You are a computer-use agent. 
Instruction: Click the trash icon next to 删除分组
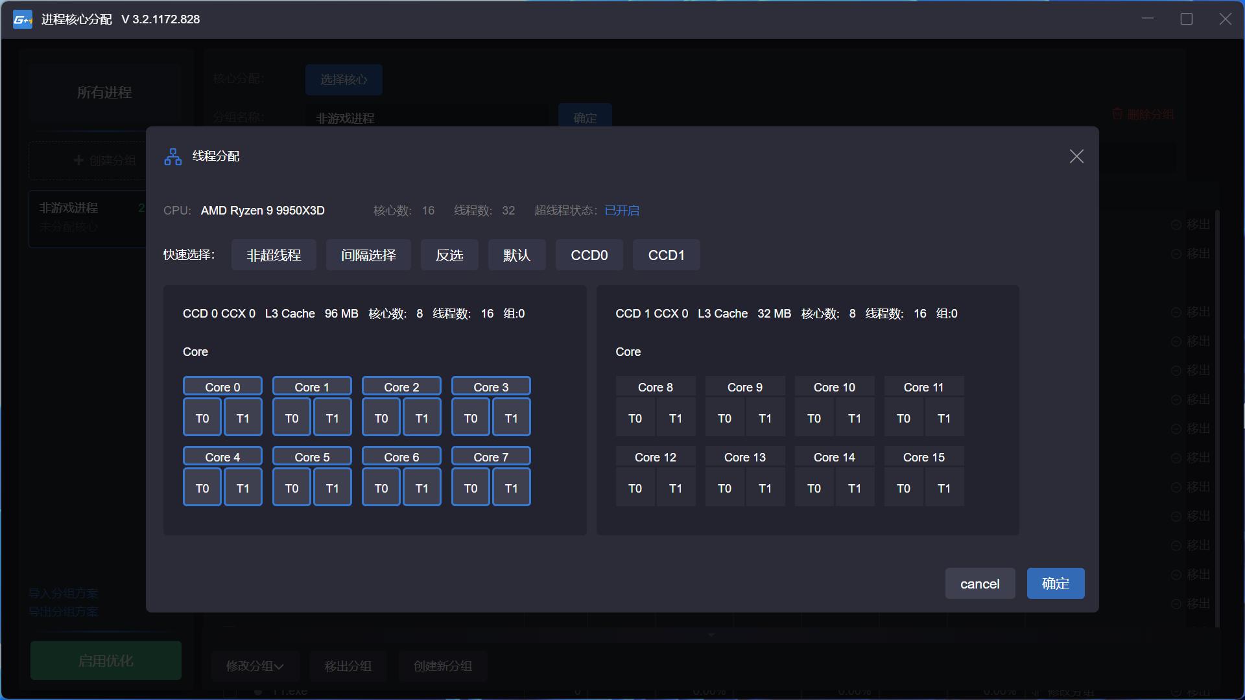(1117, 113)
